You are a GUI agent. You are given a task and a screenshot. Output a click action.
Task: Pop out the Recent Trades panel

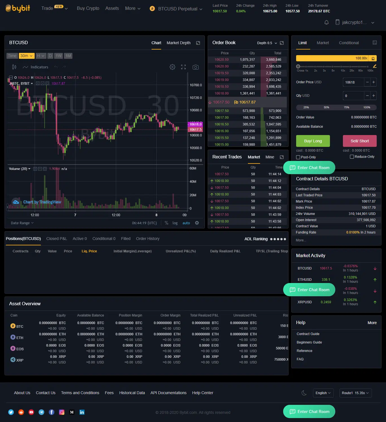coord(282,157)
